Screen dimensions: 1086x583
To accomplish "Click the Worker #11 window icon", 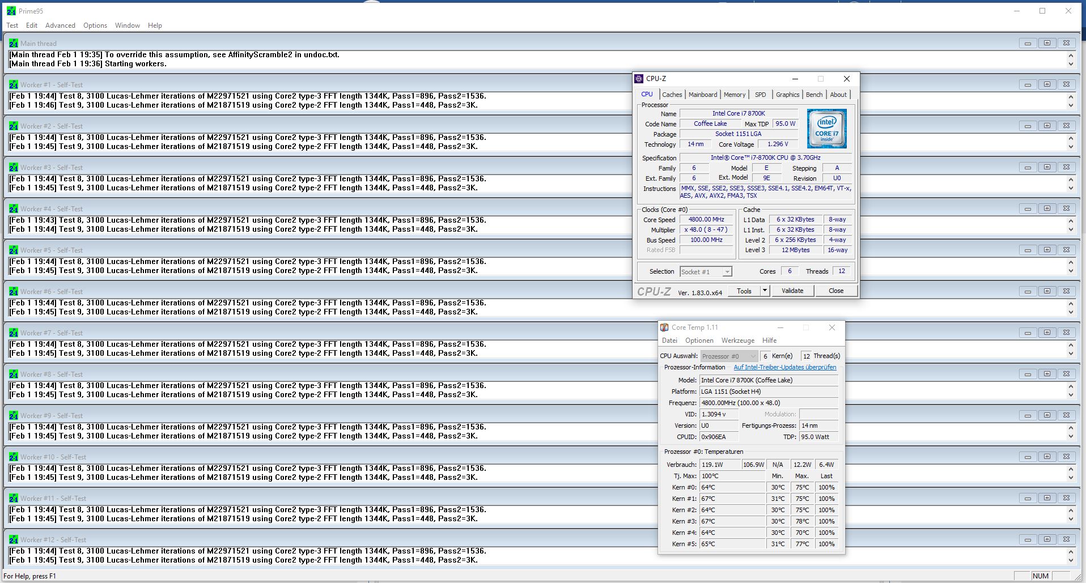I will tap(14, 498).
